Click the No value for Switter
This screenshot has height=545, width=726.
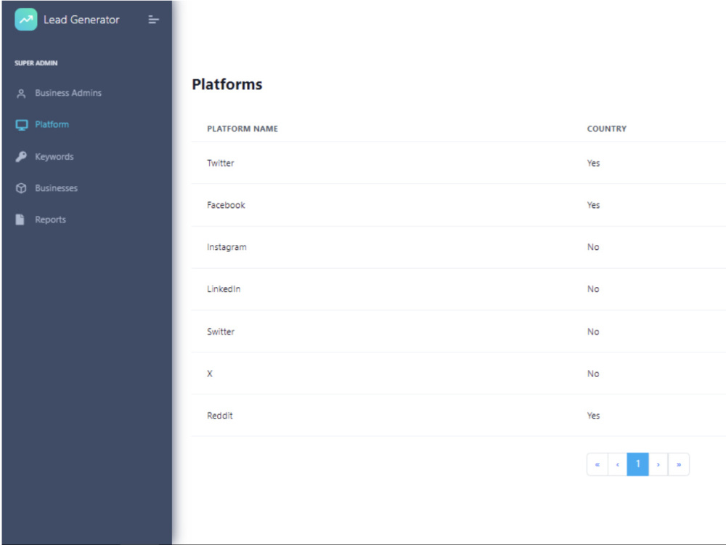593,332
